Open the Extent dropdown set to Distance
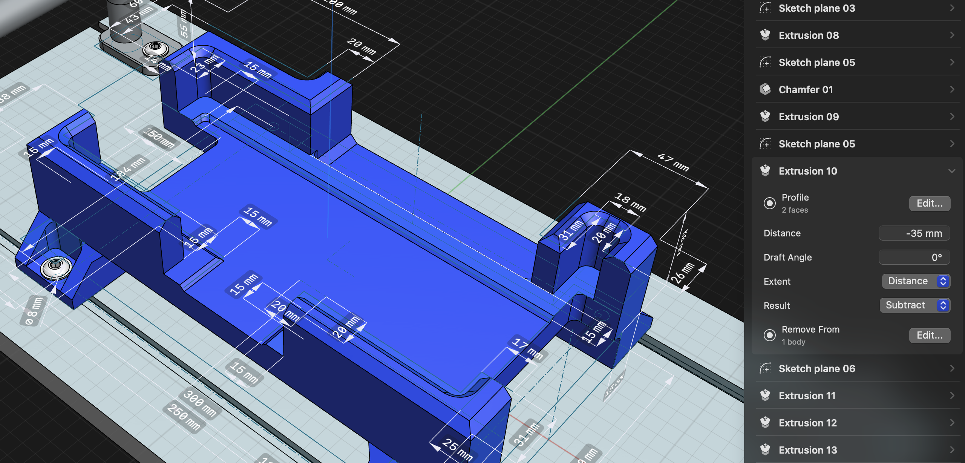The height and width of the screenshot is (463, 965). point(916,281)
